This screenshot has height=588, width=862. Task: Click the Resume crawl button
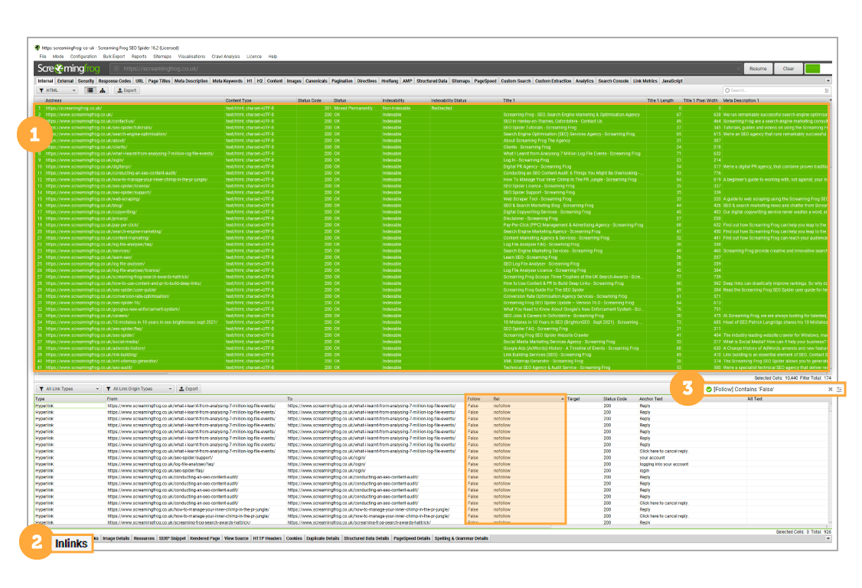[758, 69]
